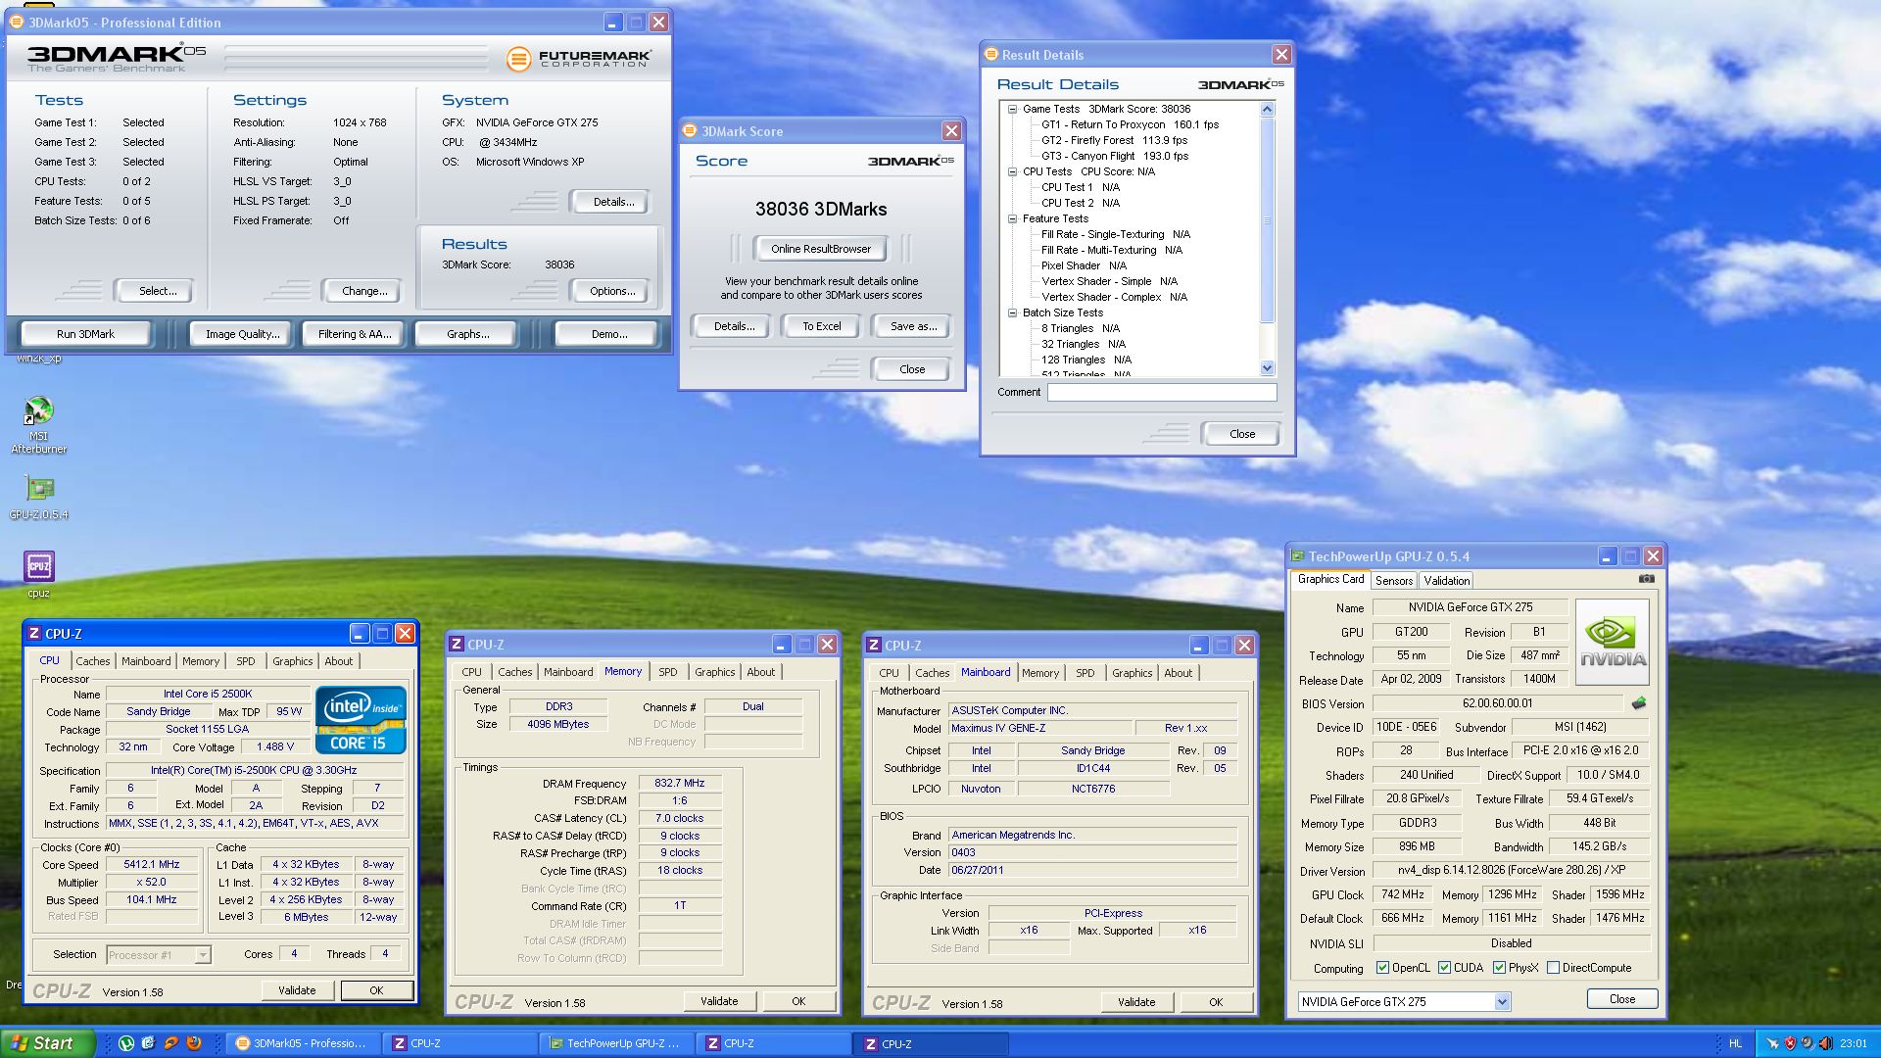Click the GPU-Z screenshot camera icon
The image size is (1881, 1058).
1647,579
